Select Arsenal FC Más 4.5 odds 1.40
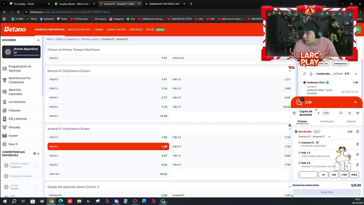 click(108, 146)
